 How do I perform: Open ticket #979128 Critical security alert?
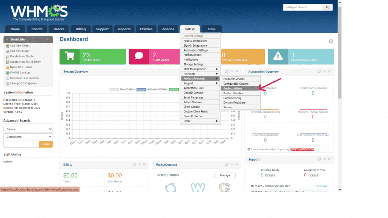tap(271, 186)
